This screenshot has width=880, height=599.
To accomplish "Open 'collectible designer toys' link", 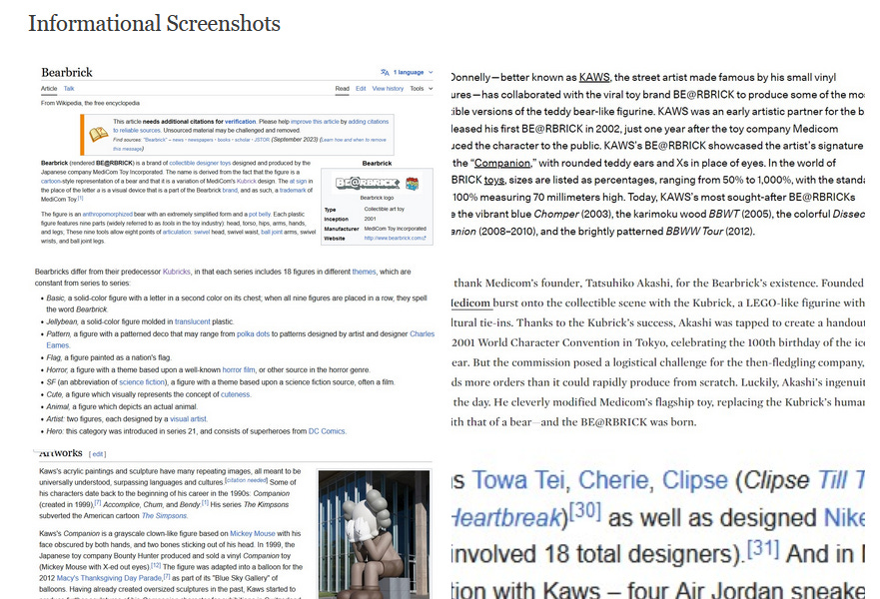I will click(x=200, y=163).
